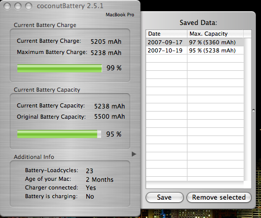Select the 2007-09-17 saved data row
The width and height of the screenshot is (261, 218).
pos(195,42)
